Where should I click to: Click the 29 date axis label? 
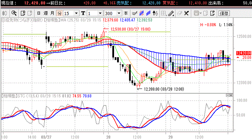[x=171, y=137]
